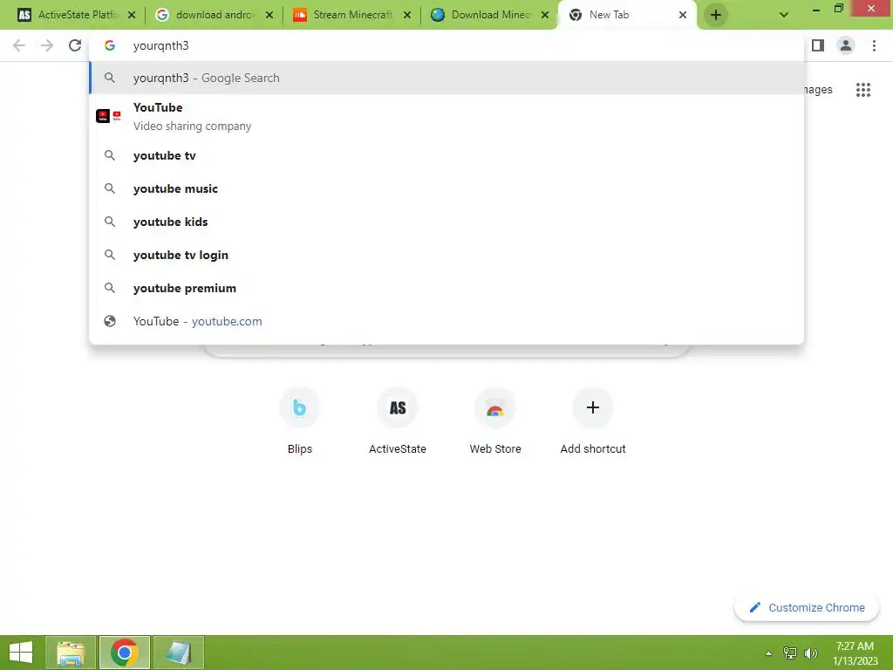This screenshot has width=893, height=670.
Task: Open the side panel icon
Action: [x=818, y=45]
